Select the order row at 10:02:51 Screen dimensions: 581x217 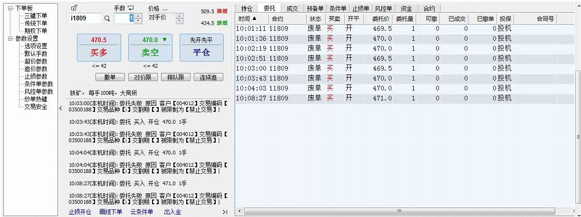click(405, 58)
